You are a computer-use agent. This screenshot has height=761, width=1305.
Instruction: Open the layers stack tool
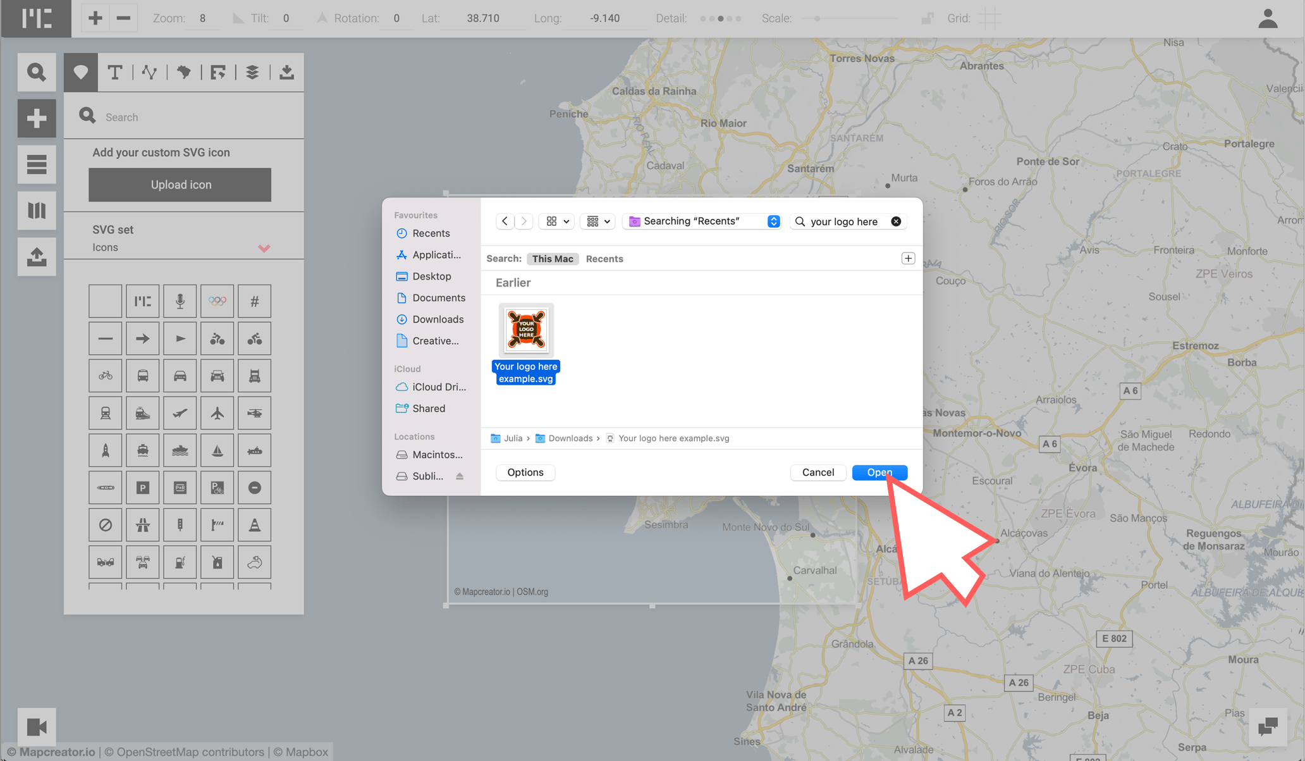pos(252,72)
